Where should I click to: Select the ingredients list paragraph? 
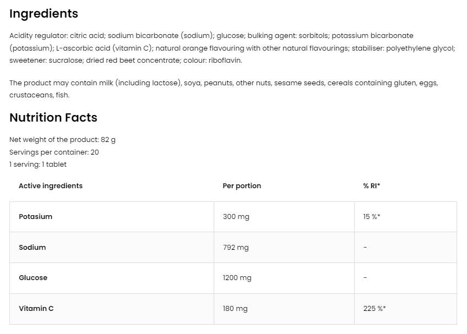tap(232, 48)
